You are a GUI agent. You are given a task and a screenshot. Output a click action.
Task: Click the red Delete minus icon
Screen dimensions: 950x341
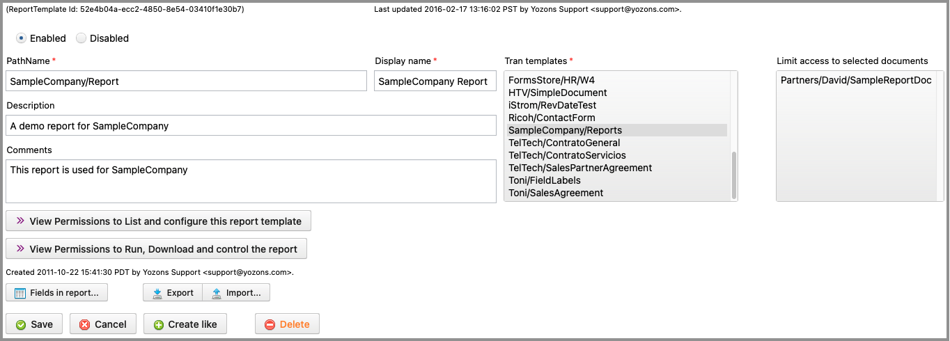270,324
